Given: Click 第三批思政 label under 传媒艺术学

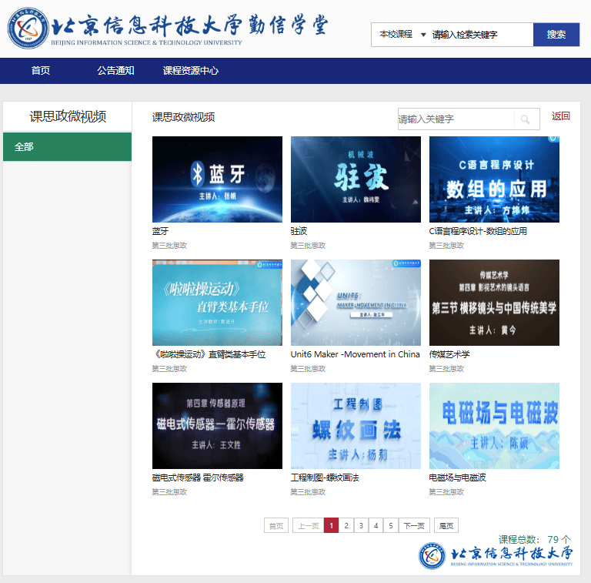Looking at the screenshot, I should click(x=446, y=369).
